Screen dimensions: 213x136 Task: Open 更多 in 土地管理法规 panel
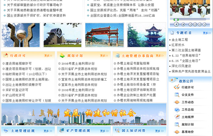(x=48, y=131)
